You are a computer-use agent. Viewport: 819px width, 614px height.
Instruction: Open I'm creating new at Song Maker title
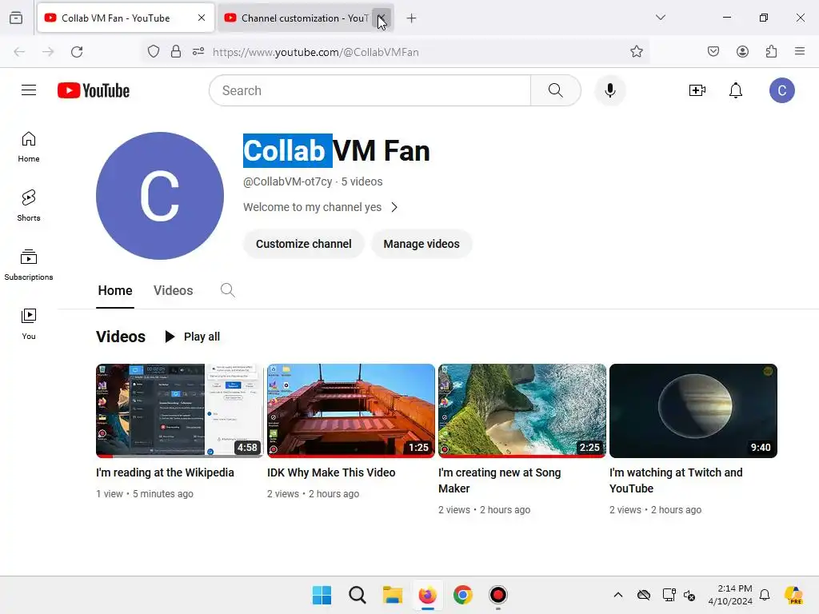coord(499,480)
